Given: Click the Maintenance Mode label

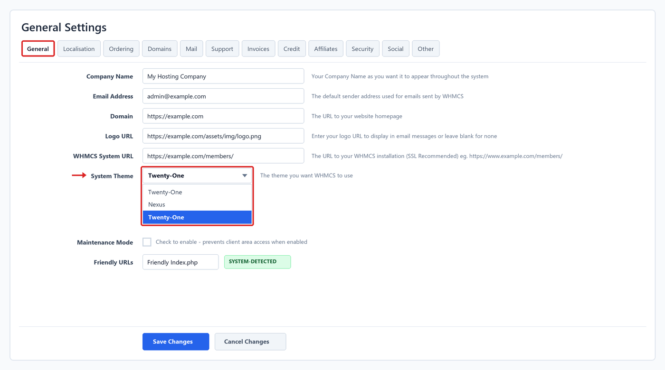Looking at the screenshot, I should (x=105, y=242).
